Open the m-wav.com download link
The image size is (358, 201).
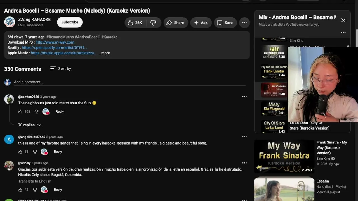coord(55,42)
